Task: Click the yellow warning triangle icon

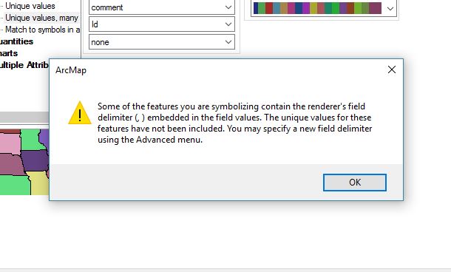Action: tap(80, 112)
